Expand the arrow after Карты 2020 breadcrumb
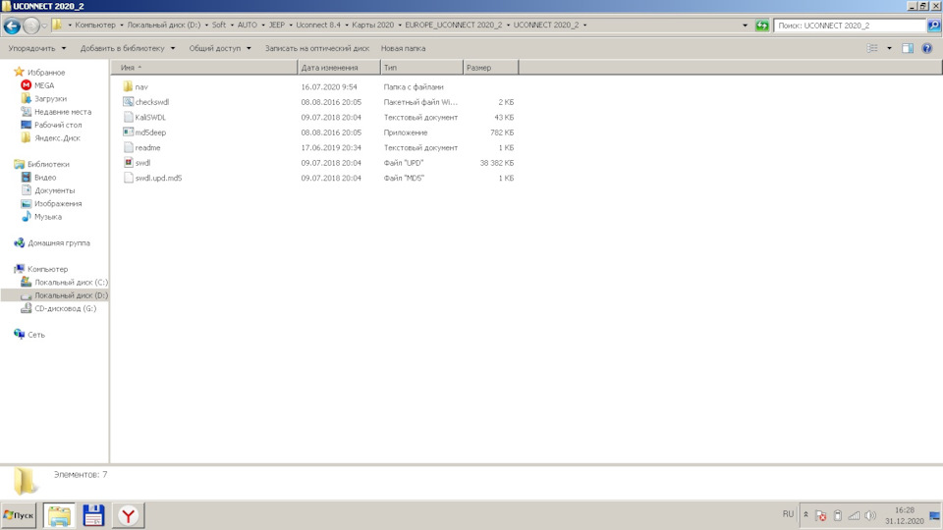The height and width of the screenshot is (530, 943). pos(400,26)
